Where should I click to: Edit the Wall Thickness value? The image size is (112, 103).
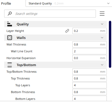[x=90, y=44]
